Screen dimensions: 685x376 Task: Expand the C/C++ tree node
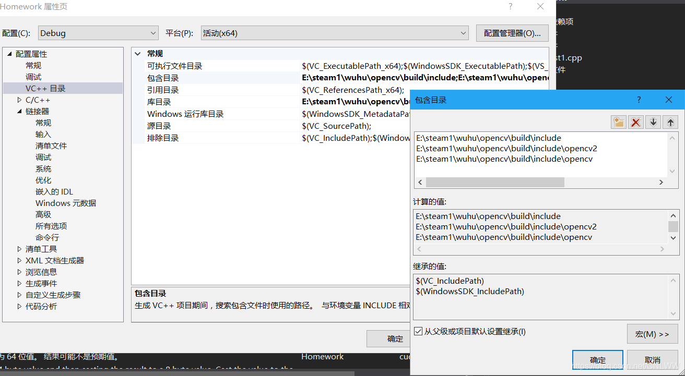[19, 100]
